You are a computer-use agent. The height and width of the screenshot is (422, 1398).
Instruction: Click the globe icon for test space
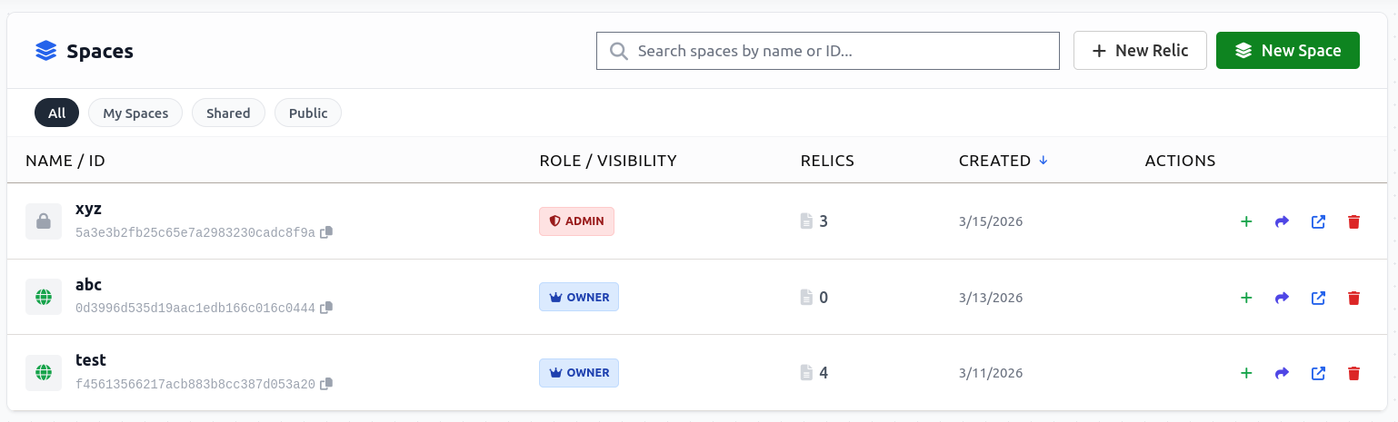coord(43,372)
